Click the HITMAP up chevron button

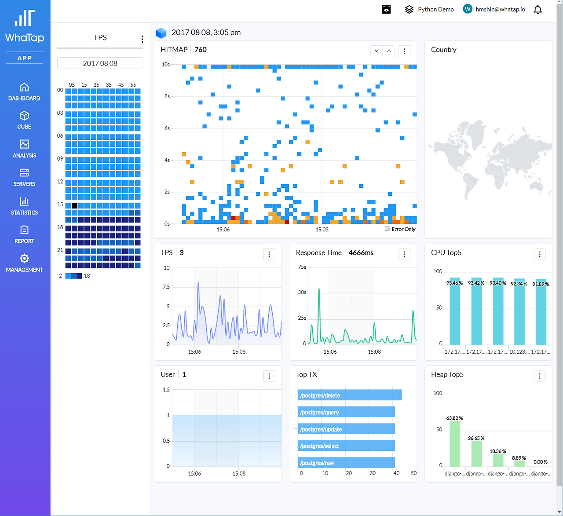[389, 51]
